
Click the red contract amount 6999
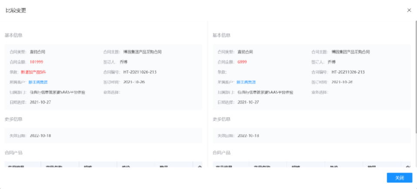(242, 62)
